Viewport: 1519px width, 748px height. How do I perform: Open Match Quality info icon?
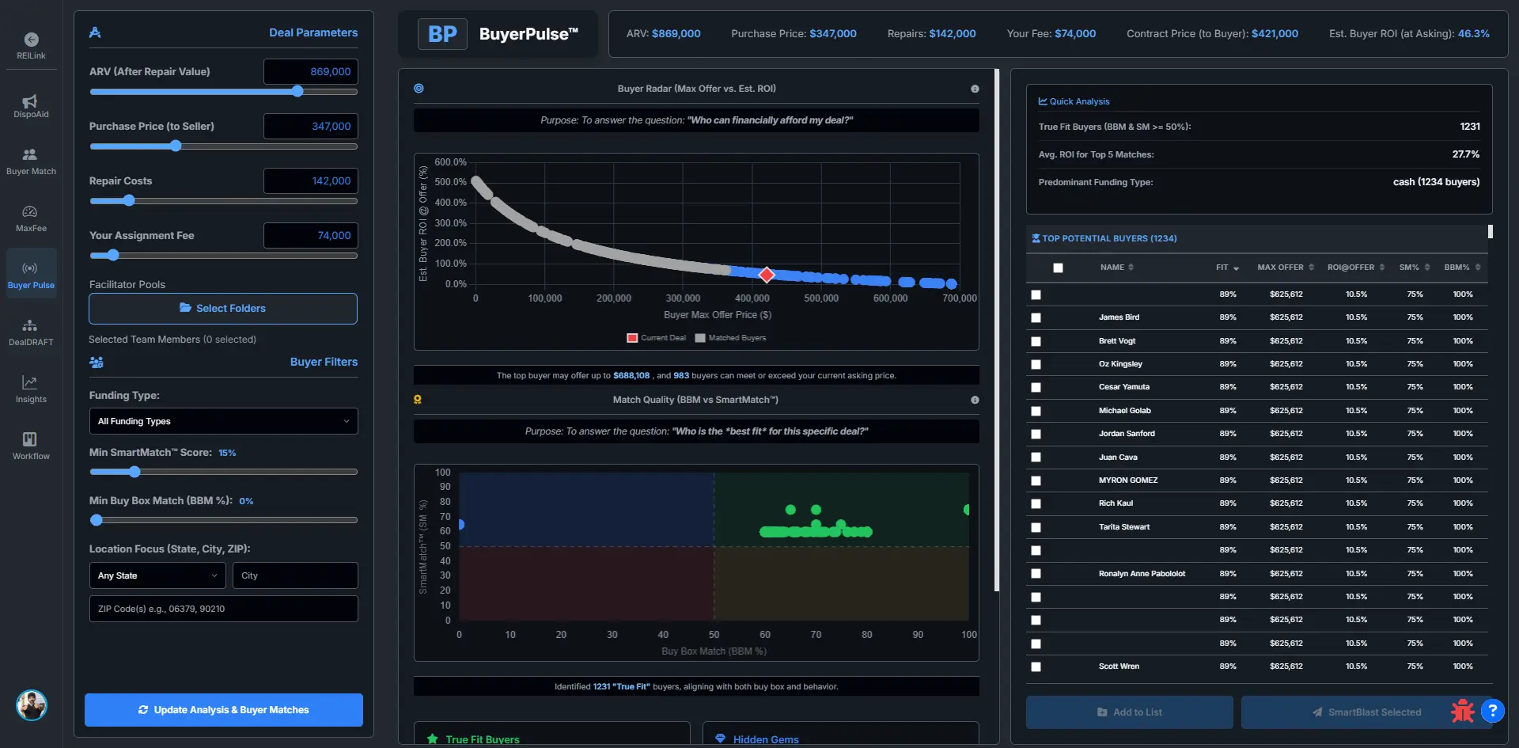975,400
